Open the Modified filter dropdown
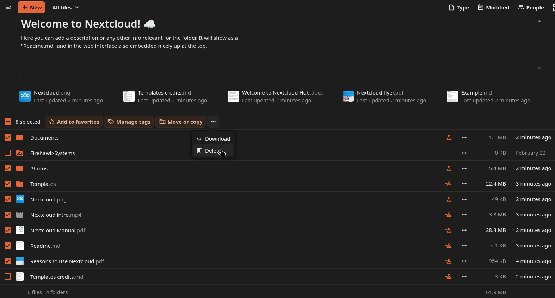The height and width of the screenshot is (298, 555). (493, 7)
